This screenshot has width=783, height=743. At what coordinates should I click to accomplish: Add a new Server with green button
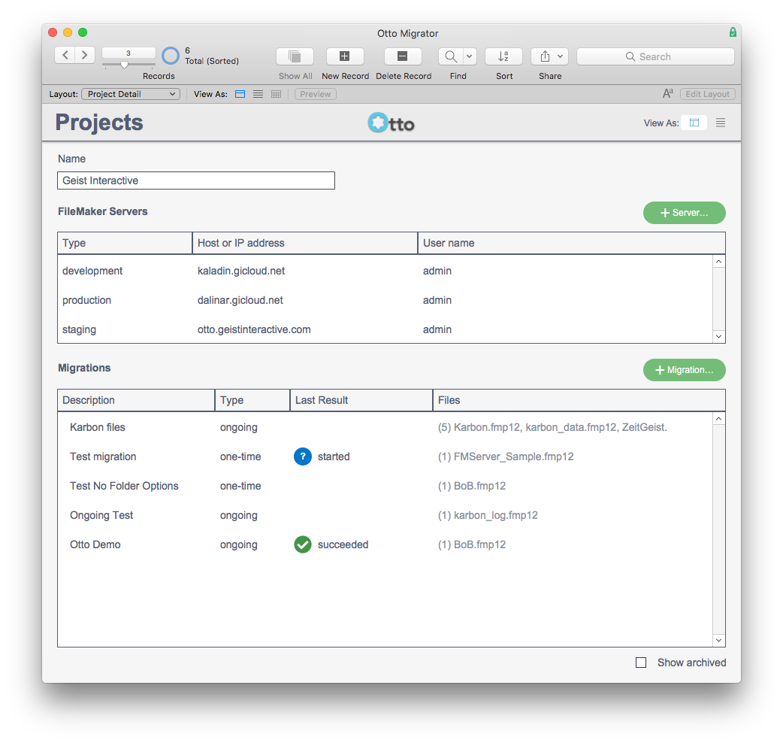[684, 213]
